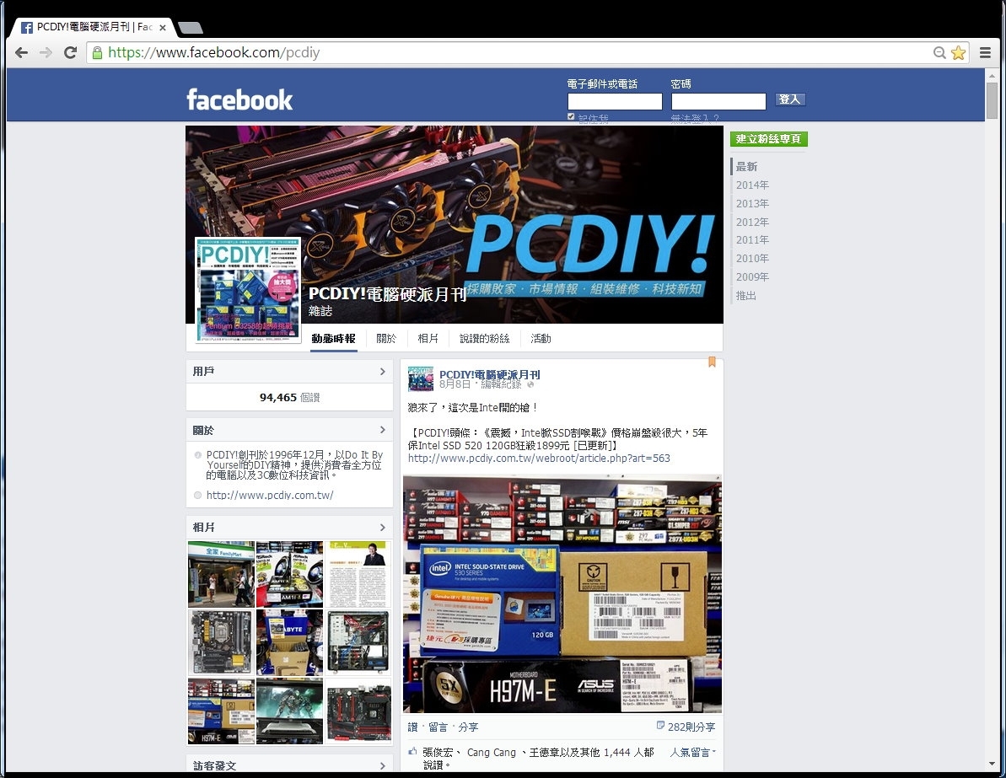This screenshot has height=778, width=1006.
Task: Open the photo thumbnail with the man in a suit
Action: (358, 574)
